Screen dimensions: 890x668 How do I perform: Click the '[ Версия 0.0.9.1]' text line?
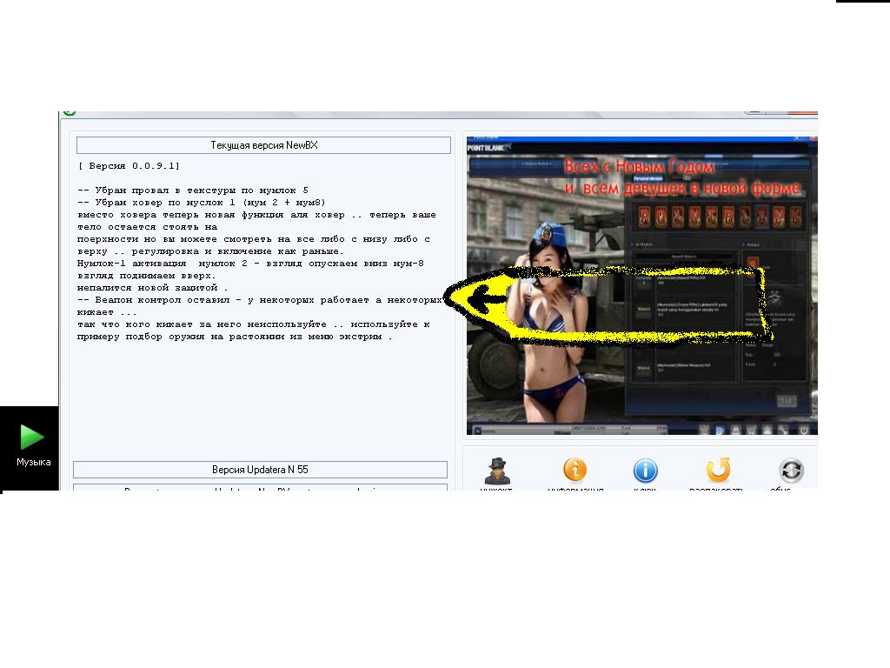click(x=129, y=166)
